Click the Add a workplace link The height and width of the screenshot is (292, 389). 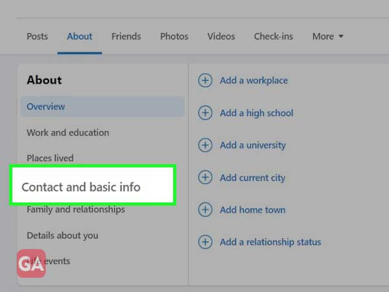(253, 80)
